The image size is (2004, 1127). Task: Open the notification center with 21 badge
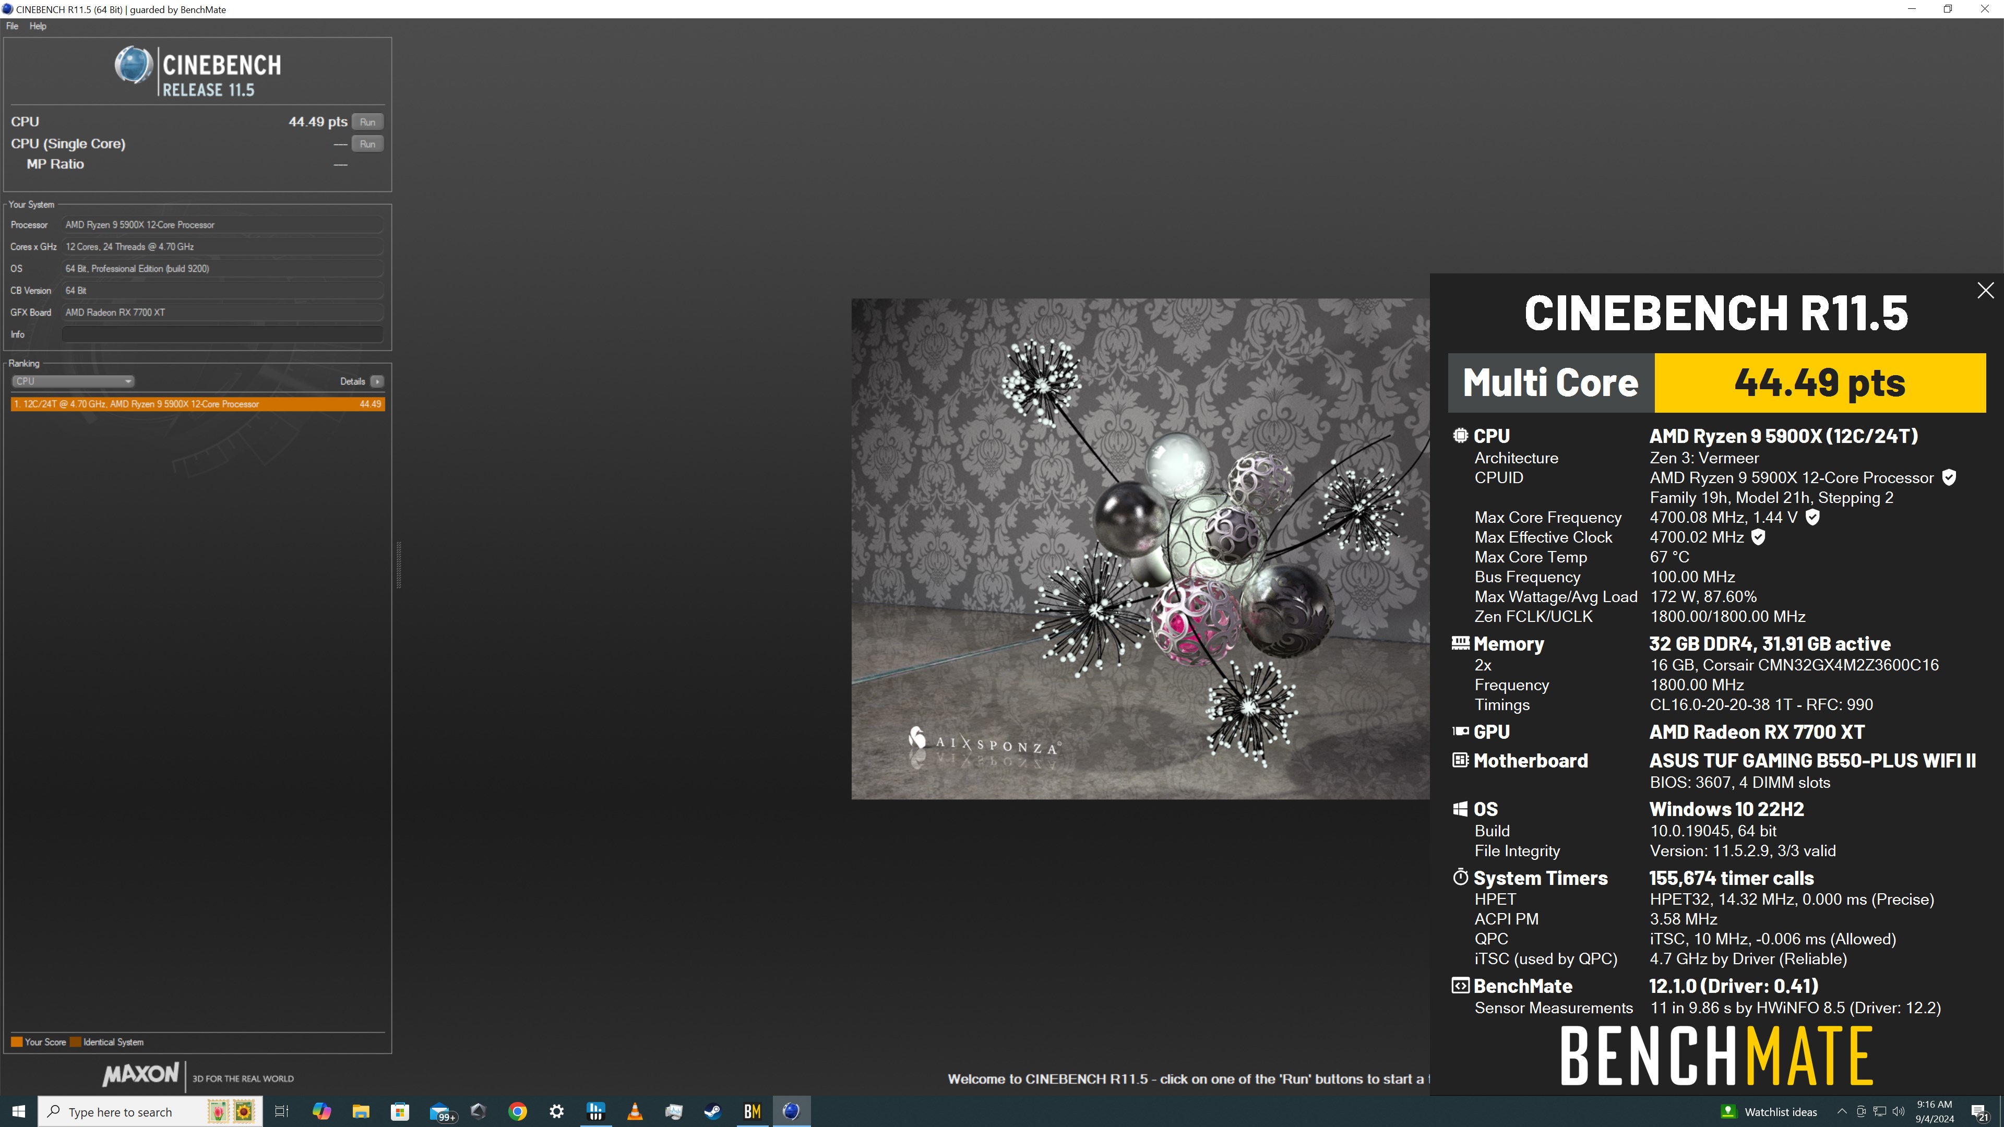[1981, 1112]
